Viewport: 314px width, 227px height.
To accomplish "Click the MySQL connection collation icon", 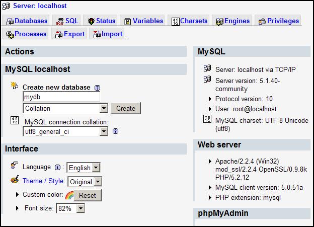I will click(15, 120).
